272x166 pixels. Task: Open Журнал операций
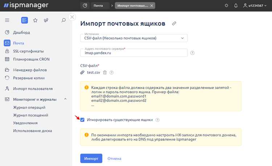point(29,107)
